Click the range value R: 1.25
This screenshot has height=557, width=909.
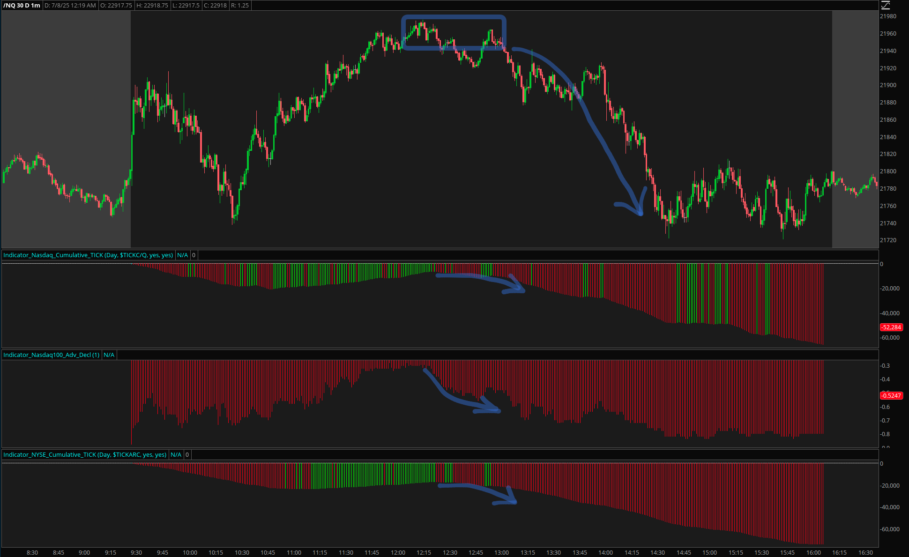point(240,6)
